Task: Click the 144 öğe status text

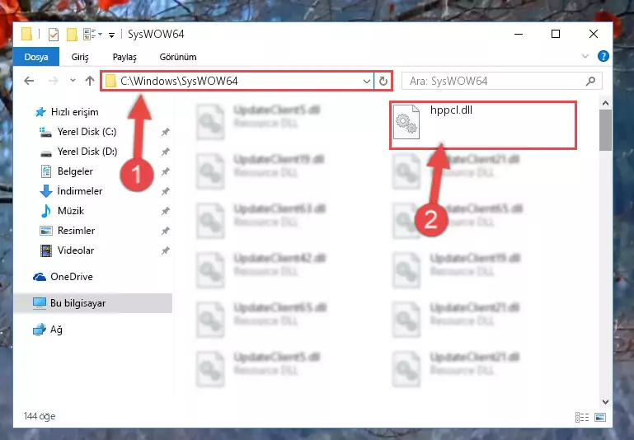Action: coord(40,416)
